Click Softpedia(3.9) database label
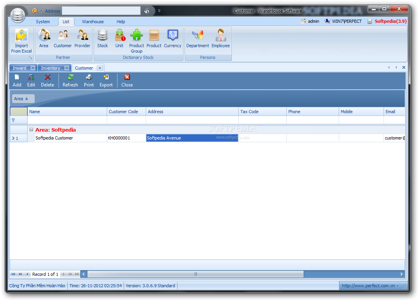The height and width of the screenshot is (301, 419). (x=390, y=21)
